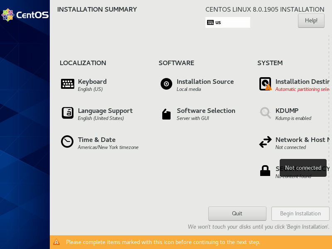
Task: Open KDUMP magnifier icon
Action: pos(265,113)
